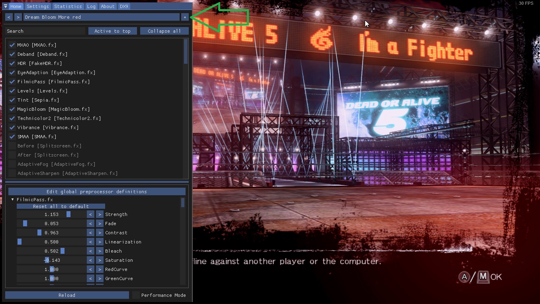
Task: Click the Active to top button
Action: [113, 31]
